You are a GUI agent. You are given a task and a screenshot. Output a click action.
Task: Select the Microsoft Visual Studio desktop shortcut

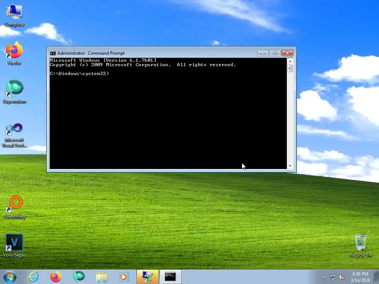click(14, 135)
